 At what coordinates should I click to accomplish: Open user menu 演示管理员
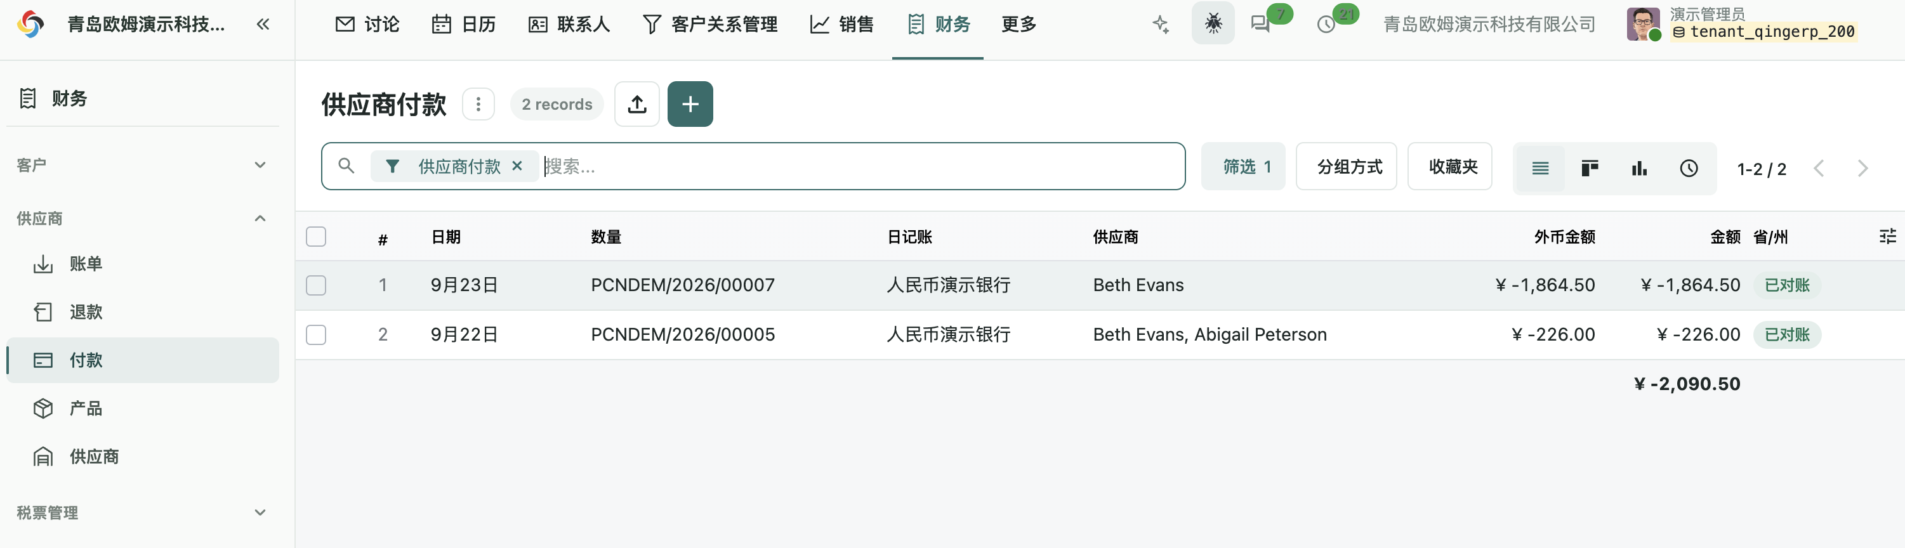(1743, 23)
